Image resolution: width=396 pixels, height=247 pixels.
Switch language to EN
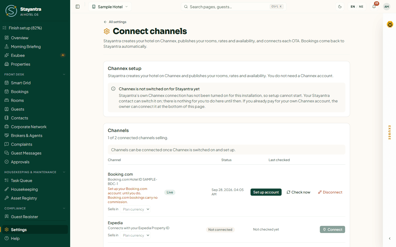(x=353, y=7)
